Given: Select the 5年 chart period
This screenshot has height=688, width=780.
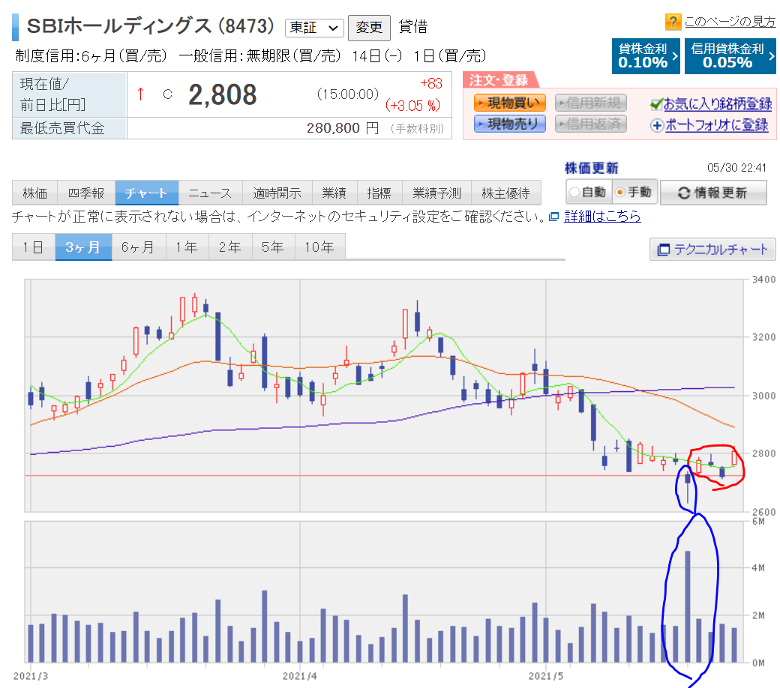Looking at the screenshot, I should tap(273, 247).
